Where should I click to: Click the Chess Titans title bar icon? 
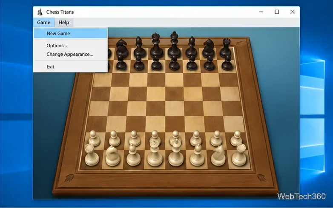click(40, 12)
